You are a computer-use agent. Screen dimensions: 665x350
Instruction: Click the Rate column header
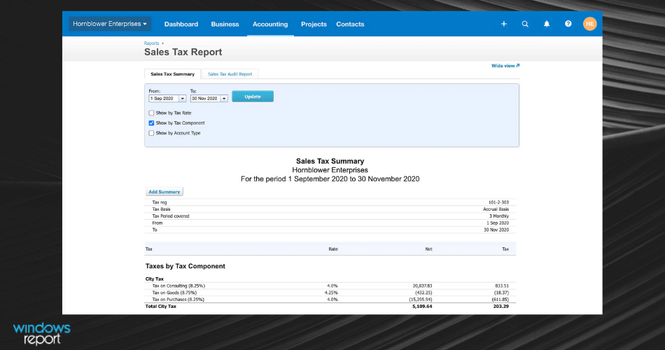point(333,249)
